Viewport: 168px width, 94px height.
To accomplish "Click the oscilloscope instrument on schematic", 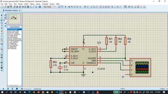I will [x=140, y=67].
